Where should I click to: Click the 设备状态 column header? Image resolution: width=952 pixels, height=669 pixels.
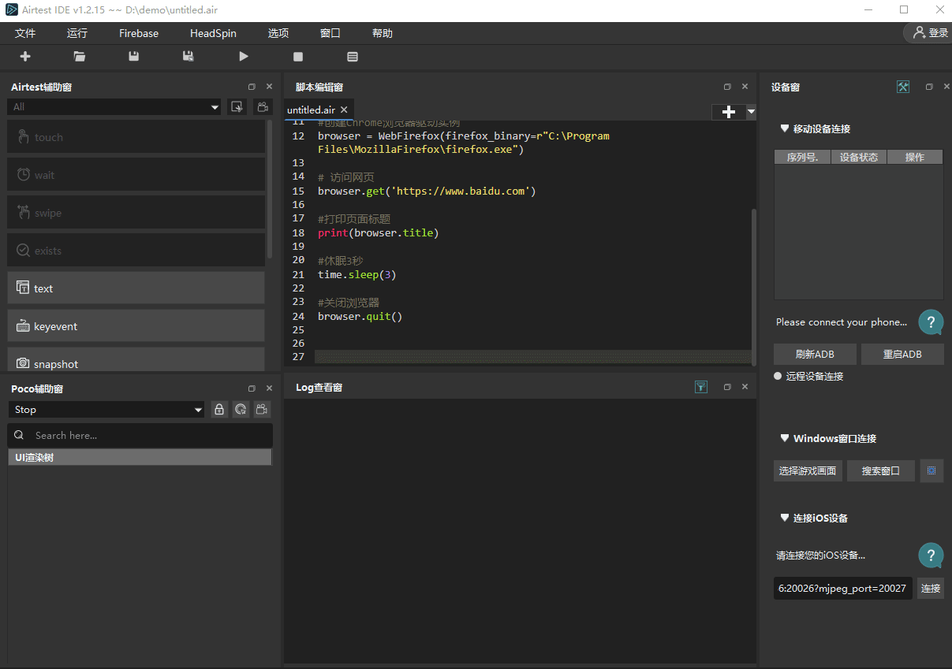(x=859, y=158)
